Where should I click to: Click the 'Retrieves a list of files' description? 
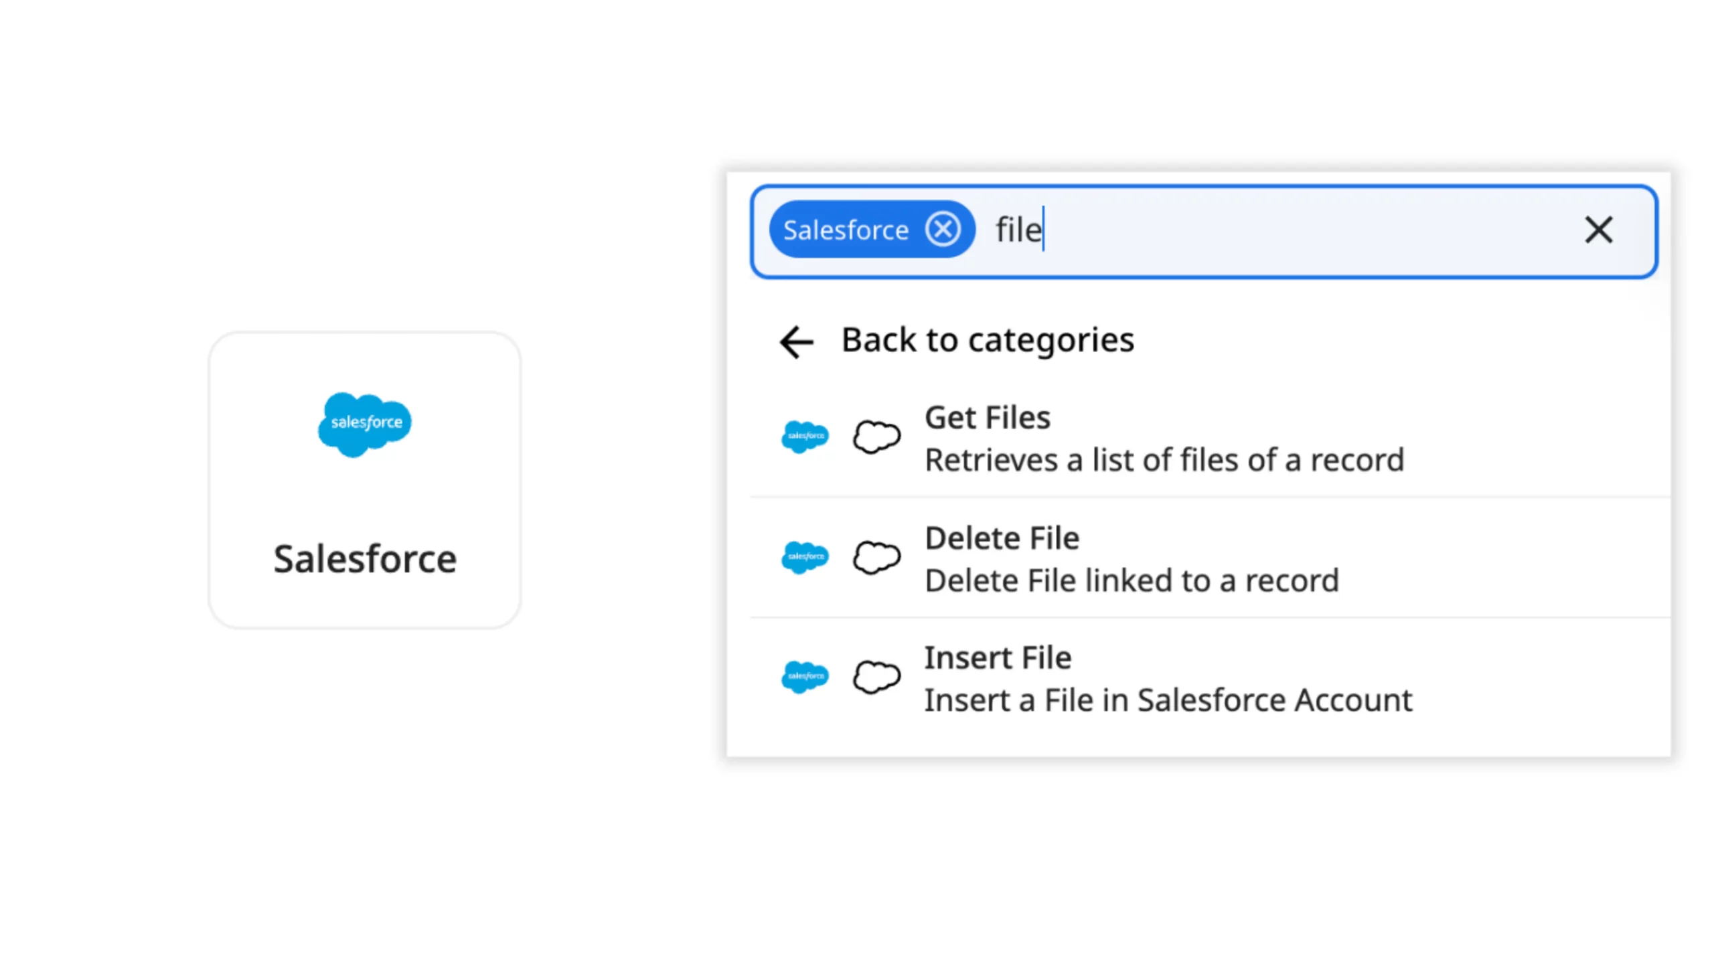pos(1164,461)
